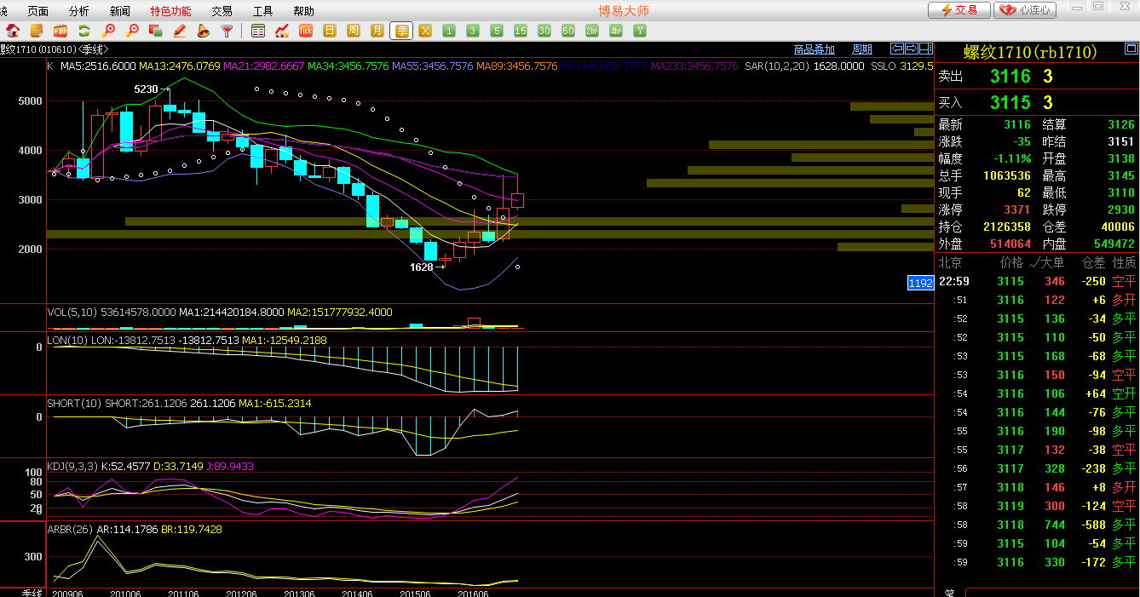
Task: Select the LON(10) indicator label
Action: 67,340
